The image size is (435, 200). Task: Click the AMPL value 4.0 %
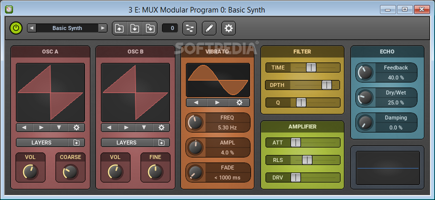point(227,152)
